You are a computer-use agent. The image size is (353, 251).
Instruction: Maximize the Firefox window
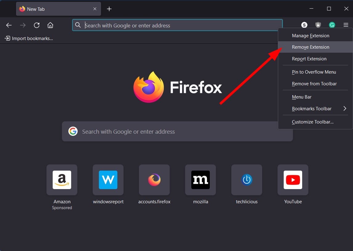pyautogui.click(x=329, y=9)
